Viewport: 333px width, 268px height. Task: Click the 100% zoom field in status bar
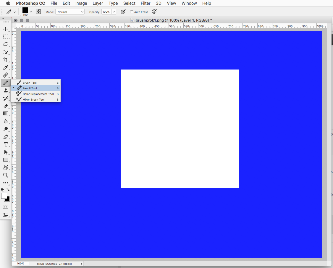[x=20, y=264]
